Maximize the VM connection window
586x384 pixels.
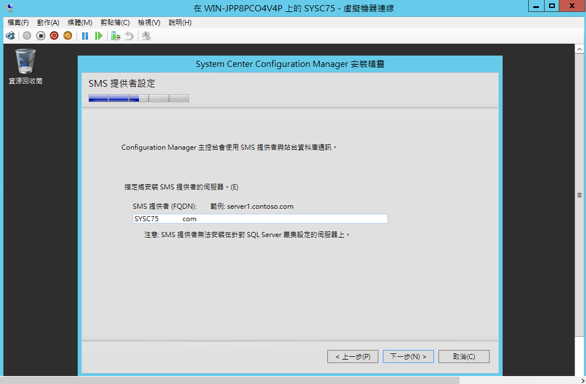point(551,6)
